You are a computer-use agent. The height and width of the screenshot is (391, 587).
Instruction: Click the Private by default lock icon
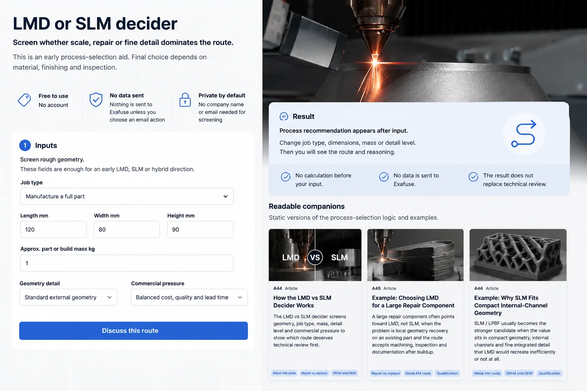185,100
